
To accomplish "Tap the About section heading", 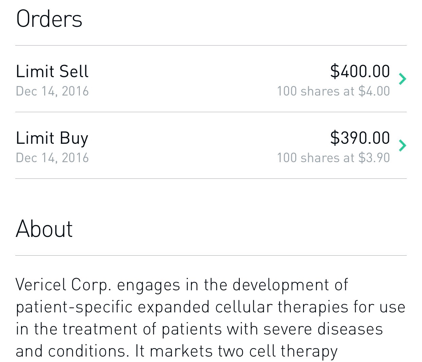I will click(44, 228).
